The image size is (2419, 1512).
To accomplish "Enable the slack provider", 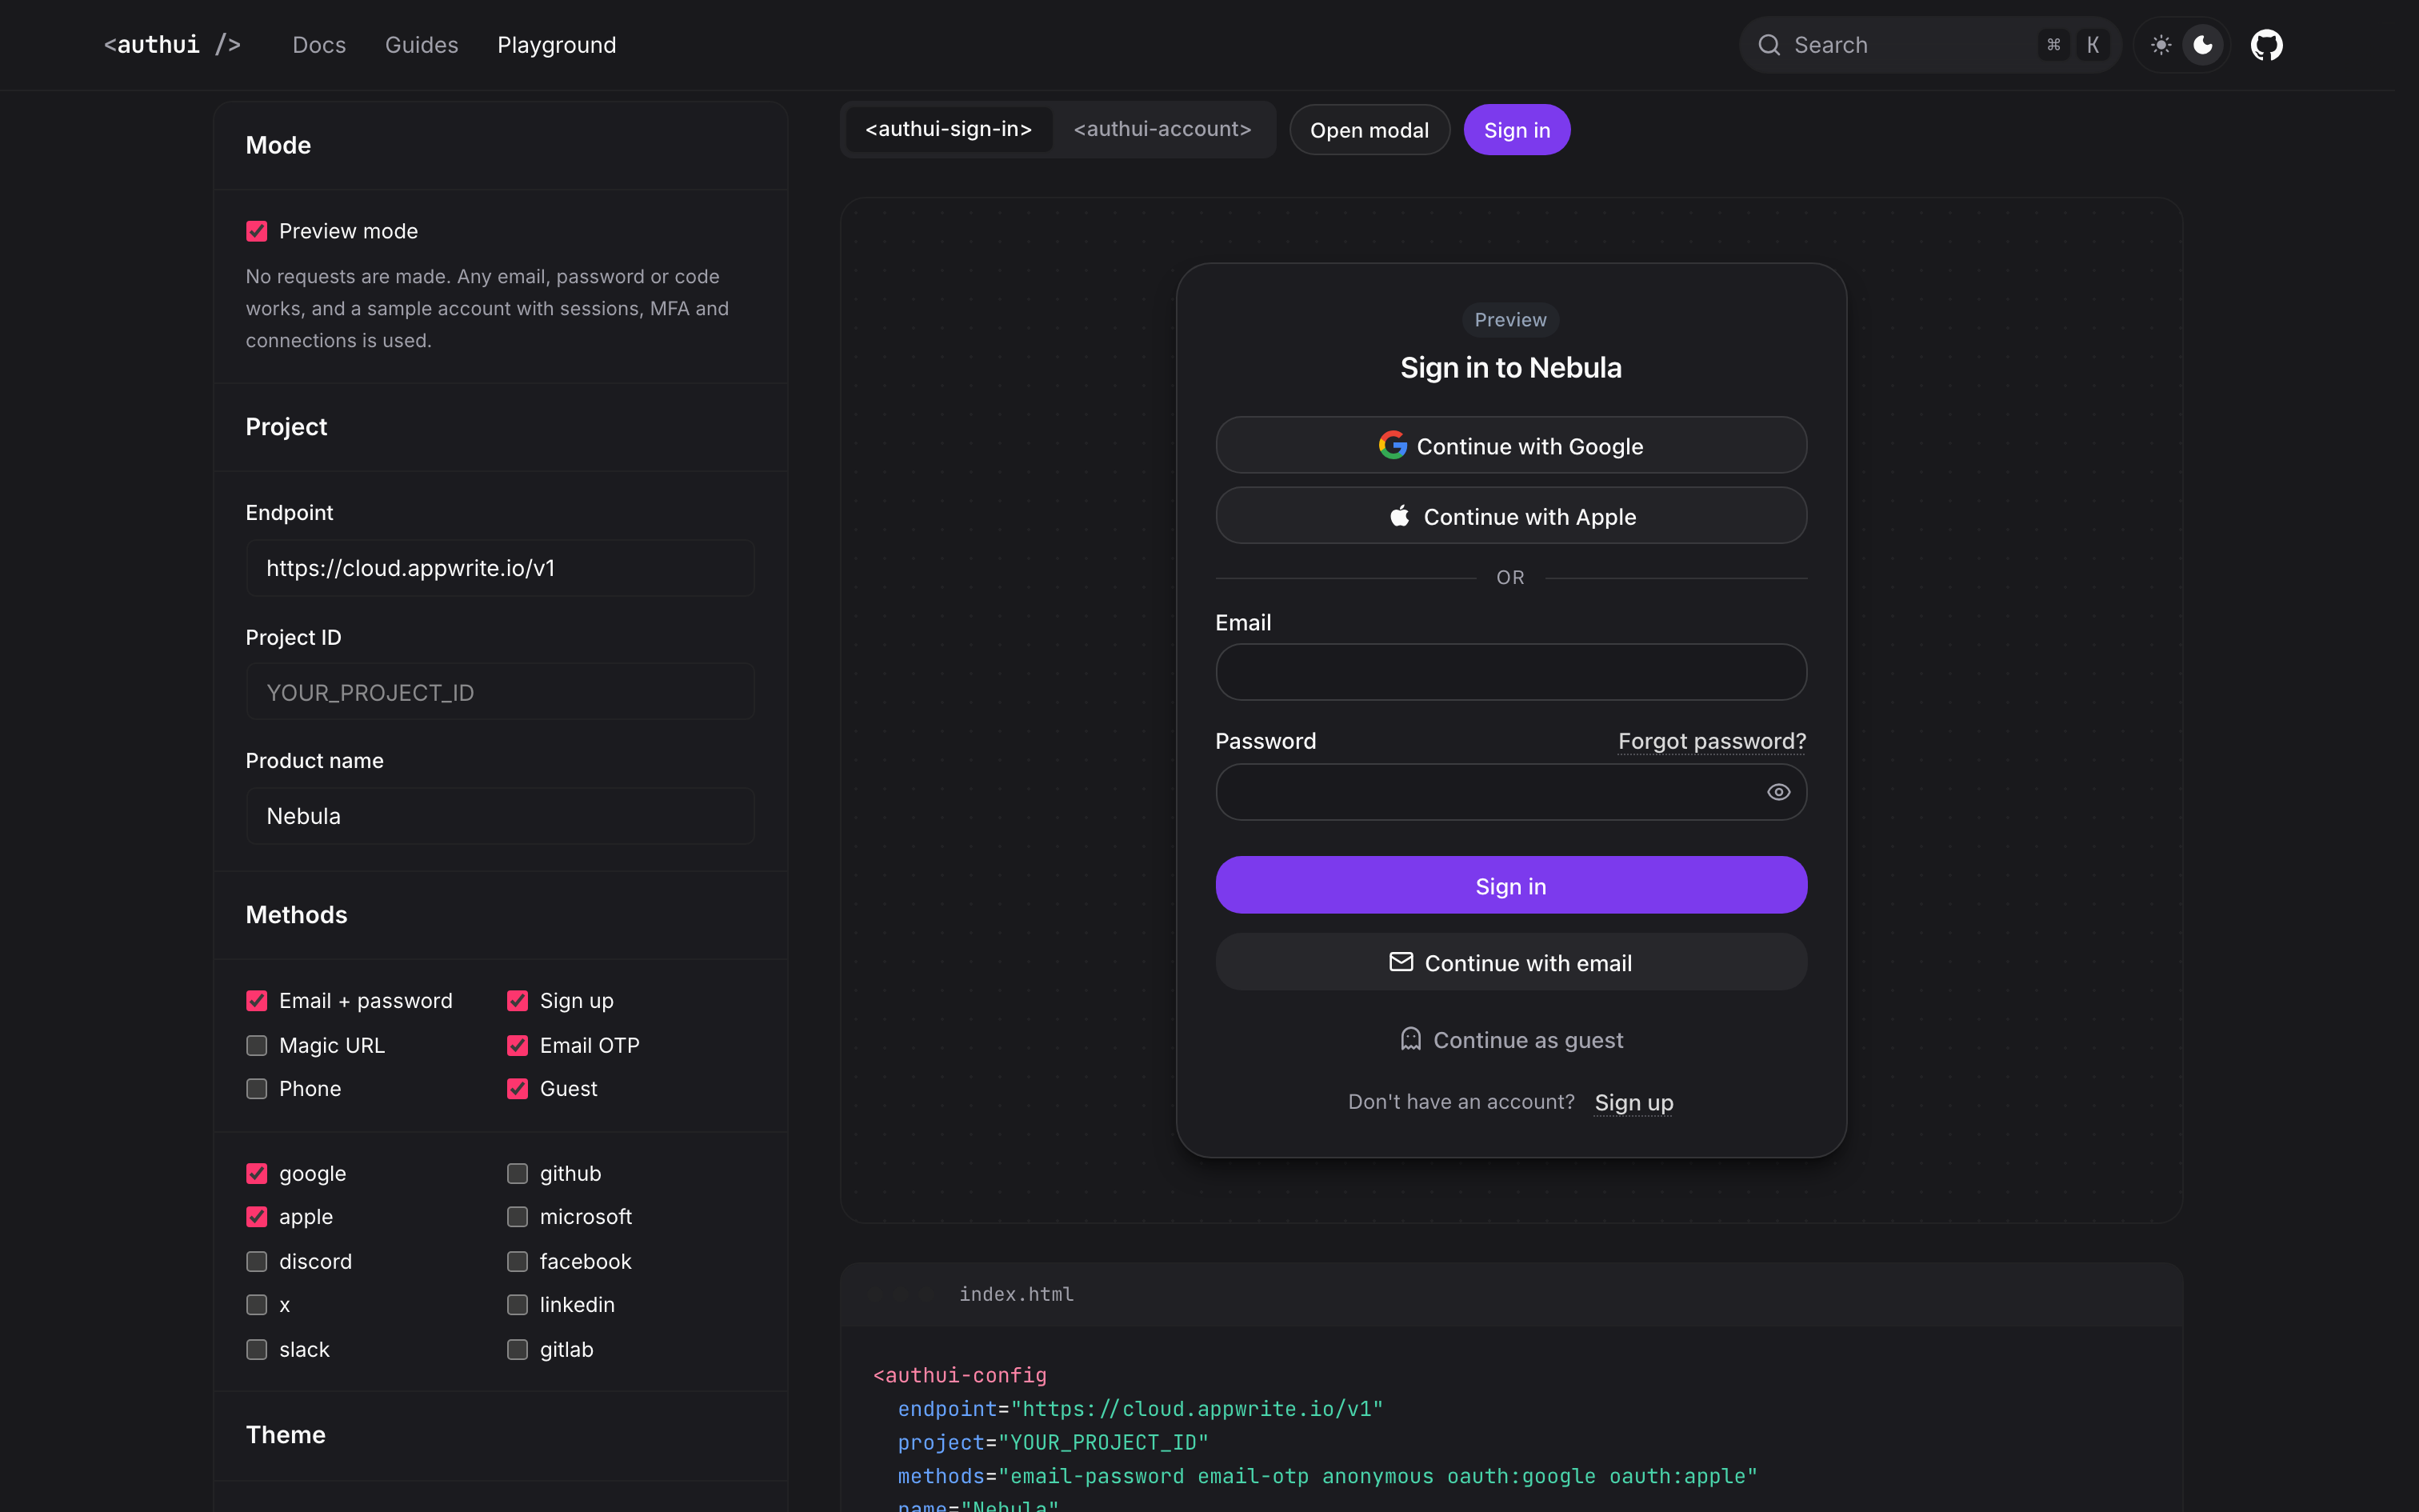I will click(x=257, y=1349).
